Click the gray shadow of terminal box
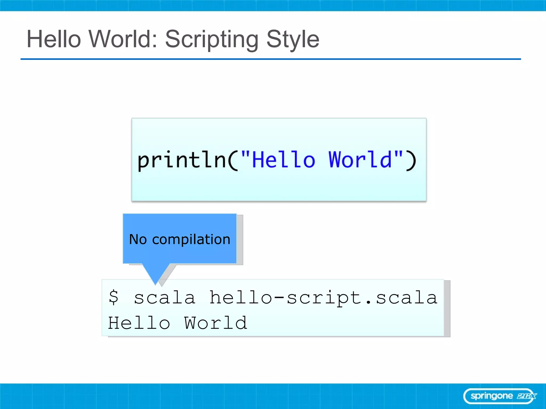Viewport: 546px width, 409px height. (x=447, y=309)
